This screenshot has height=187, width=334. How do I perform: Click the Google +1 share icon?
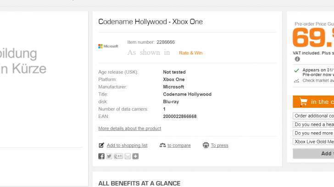click(x=118, y=156)
